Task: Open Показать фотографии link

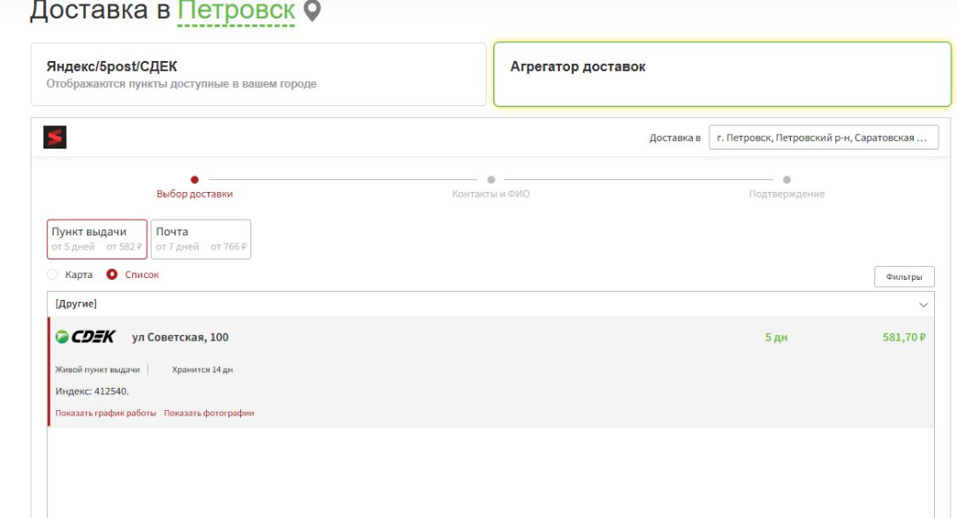Action: (209, 413)
